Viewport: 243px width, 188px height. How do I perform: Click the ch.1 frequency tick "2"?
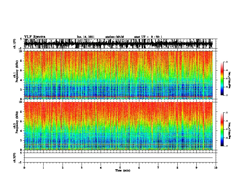pyautogui.click(x=21, y=90)
